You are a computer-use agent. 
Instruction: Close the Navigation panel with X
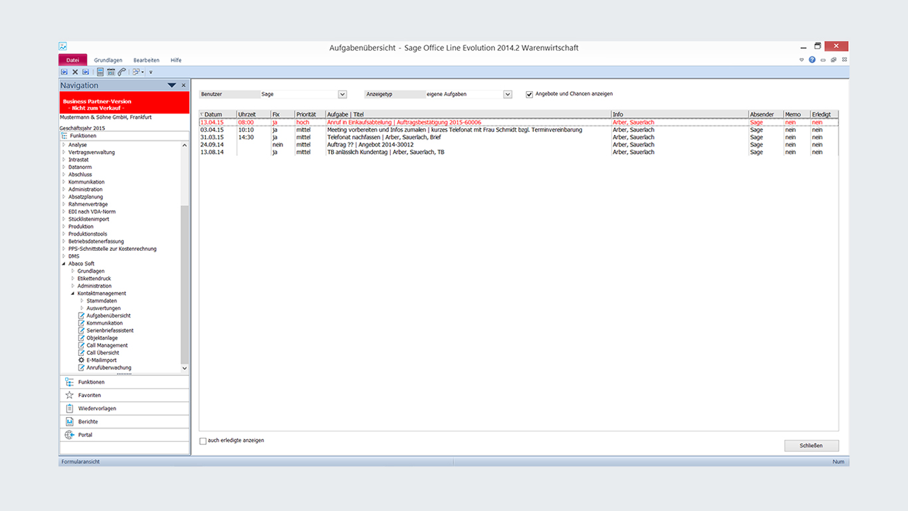point(183,85)
